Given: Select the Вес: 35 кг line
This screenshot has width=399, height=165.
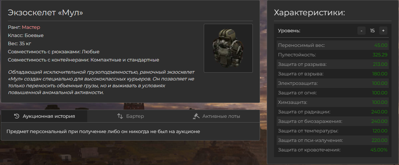Looking at the screenshot, I should click(x=20, y=43).
